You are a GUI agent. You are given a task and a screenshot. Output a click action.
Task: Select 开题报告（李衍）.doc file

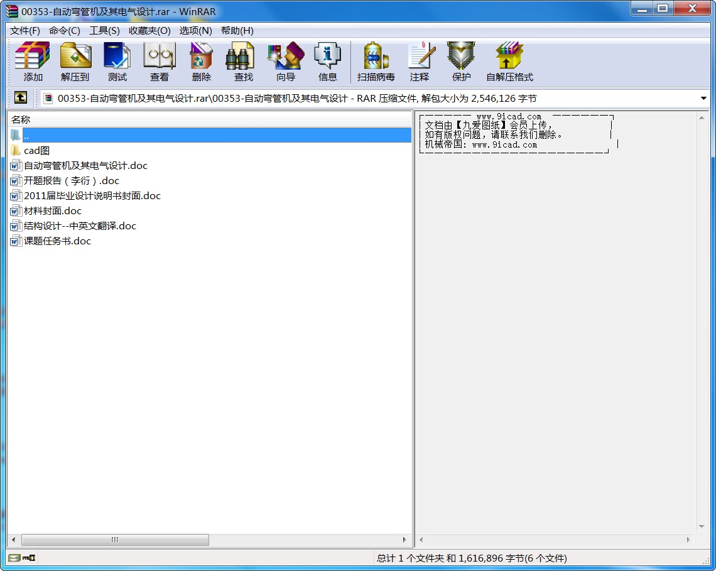pyautogui.click(x=71, y=180)
